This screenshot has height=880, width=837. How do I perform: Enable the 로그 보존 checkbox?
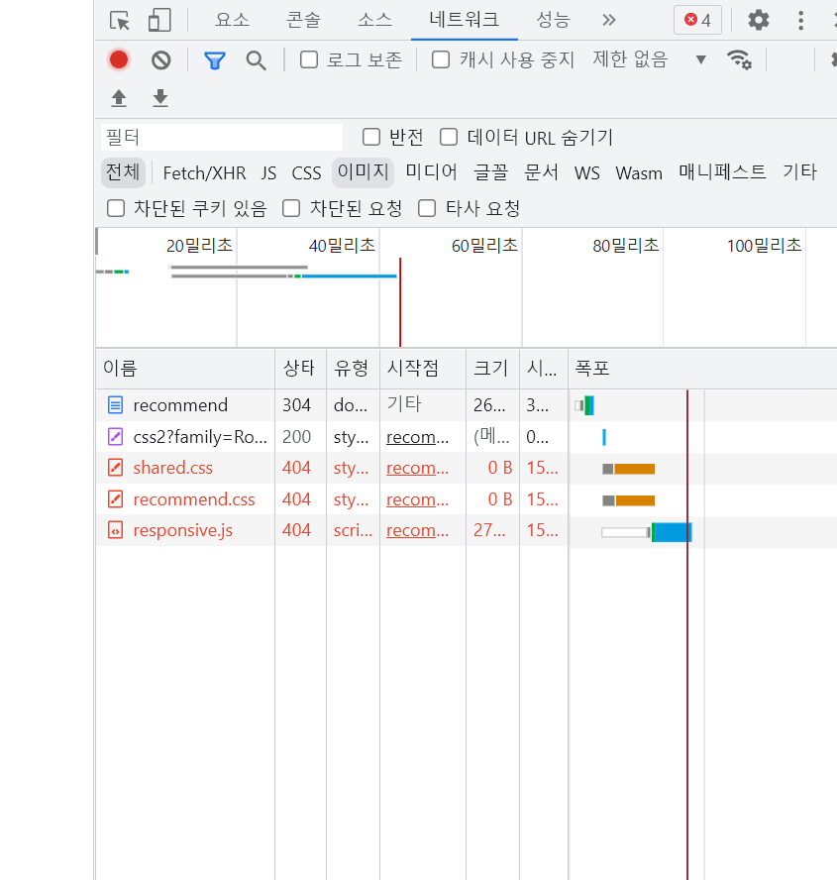click(x=309, y=58)
